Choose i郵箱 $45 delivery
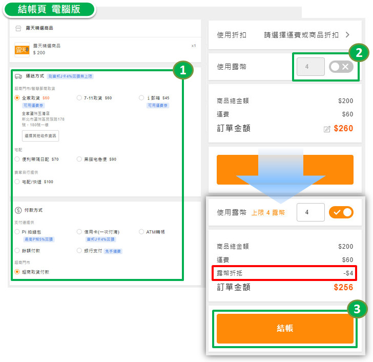The width and height of the screenshot is (373, 362). tap(141, 97)
